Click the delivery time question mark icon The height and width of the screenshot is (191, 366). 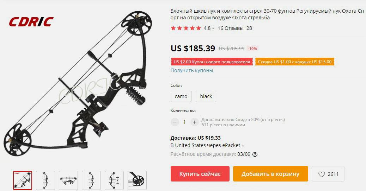(x=255, y=154)
